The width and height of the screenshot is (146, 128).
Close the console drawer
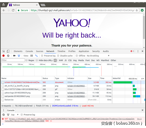(143, 110)
